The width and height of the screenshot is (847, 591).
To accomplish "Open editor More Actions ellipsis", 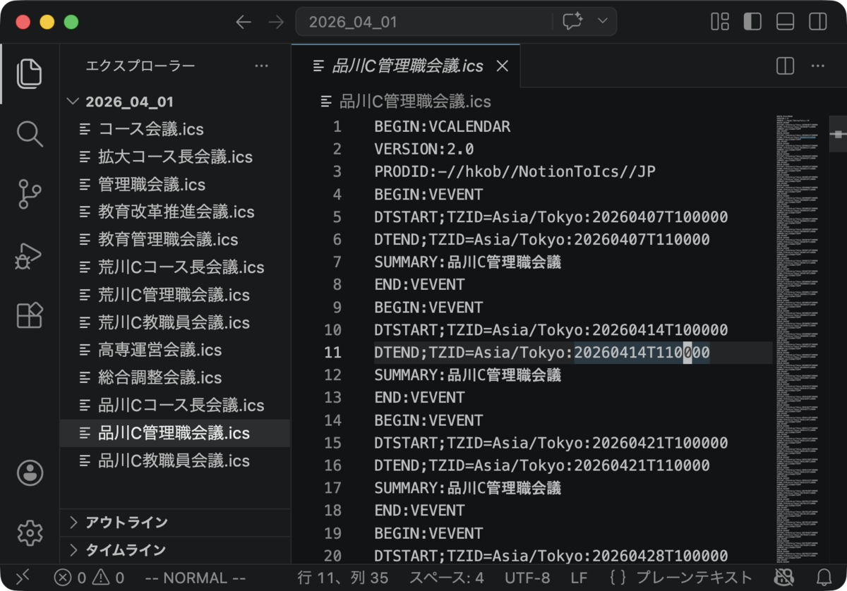I will (x=817, y=66).
